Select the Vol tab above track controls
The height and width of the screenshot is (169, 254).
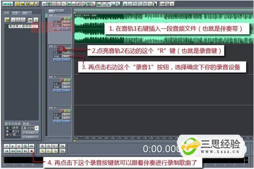pos(51,11)
